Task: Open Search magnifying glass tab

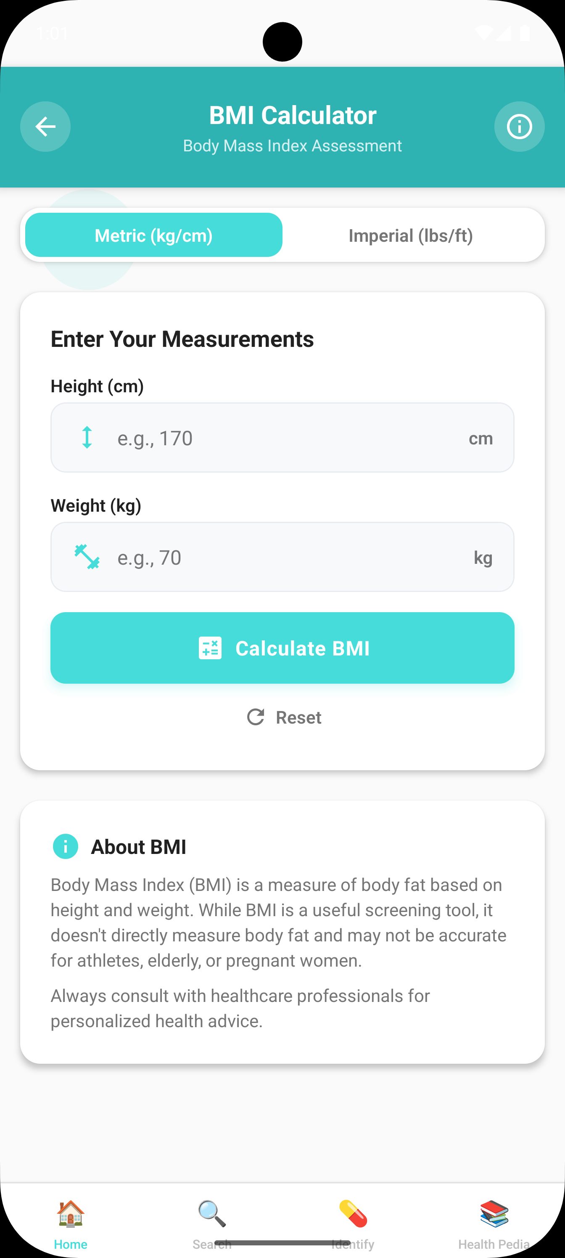Action: point(212,1214)
